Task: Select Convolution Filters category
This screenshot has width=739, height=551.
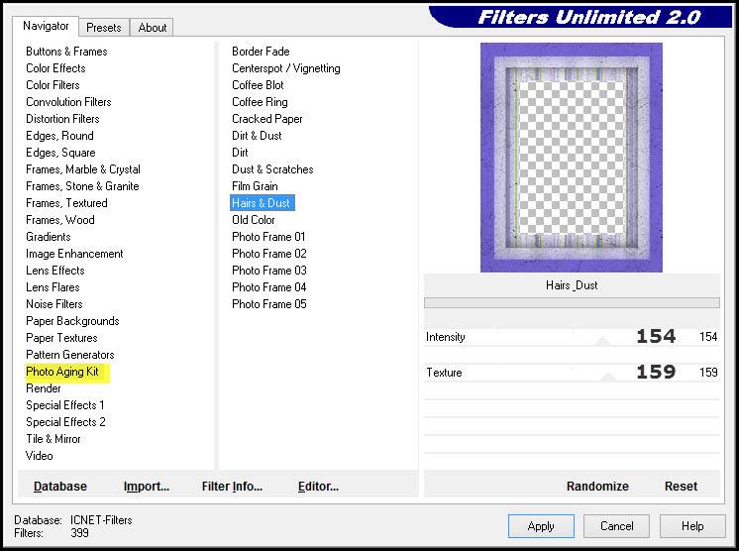Action: click(68, 102)
